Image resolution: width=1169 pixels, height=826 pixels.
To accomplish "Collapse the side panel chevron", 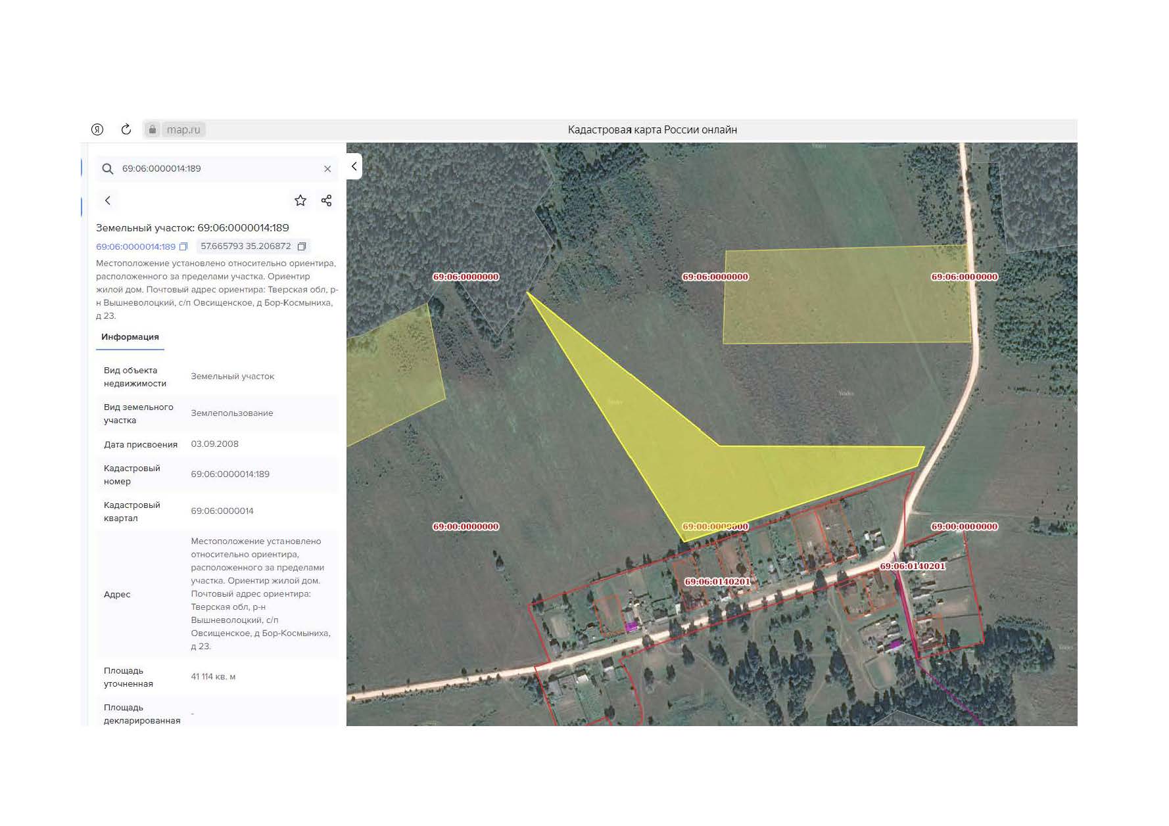I will [x=354, y=166].
